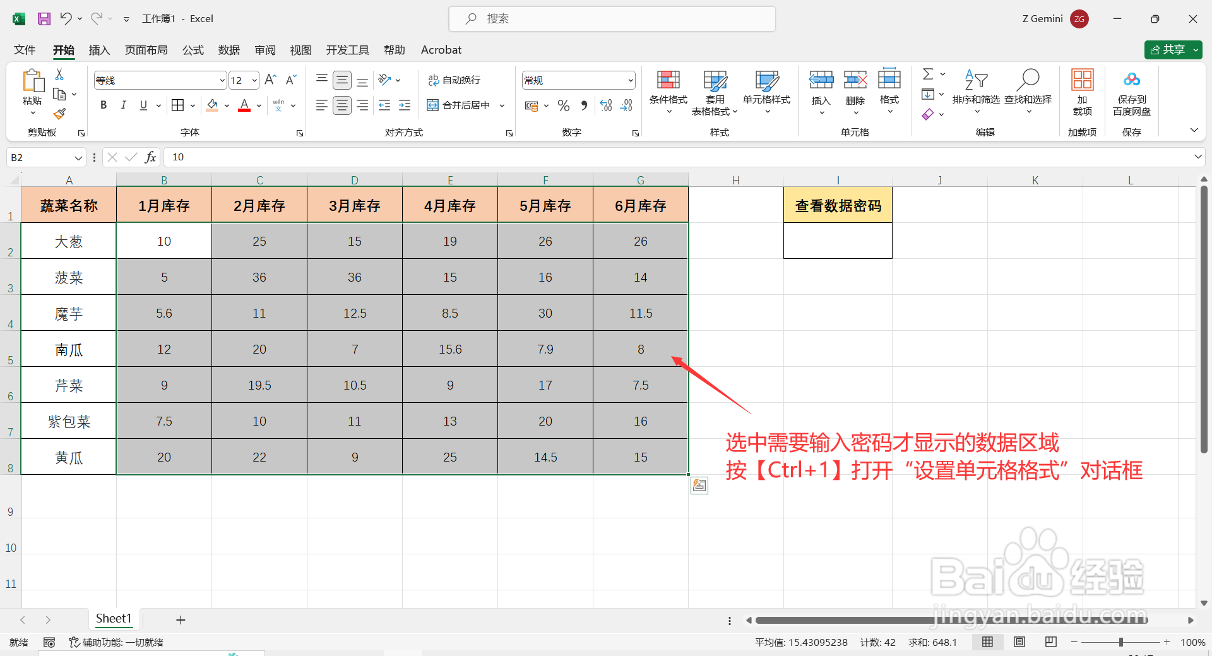Image resolution: width=1212 pixels, height=656 pixels.
Task: Switch to Data (数据) tab
Action: (229, 50)
